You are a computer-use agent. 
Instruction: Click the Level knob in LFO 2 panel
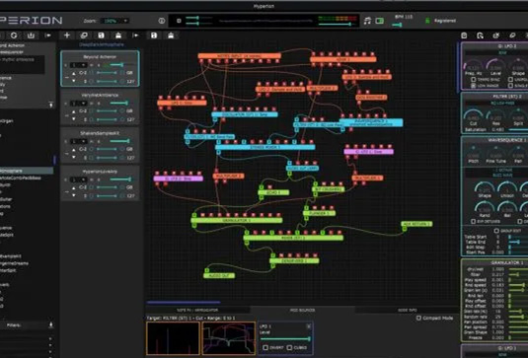pos(495,65)
